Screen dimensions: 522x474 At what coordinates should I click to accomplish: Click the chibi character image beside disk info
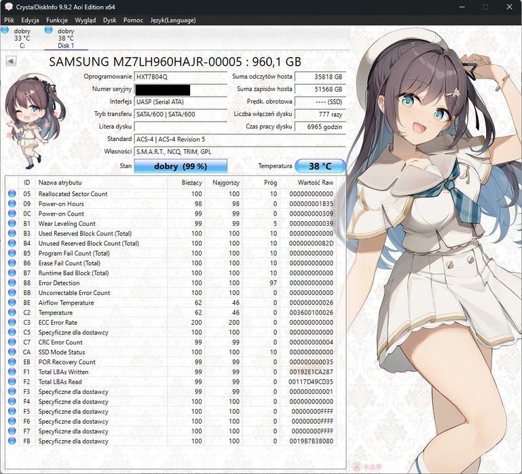coord(35,121)
